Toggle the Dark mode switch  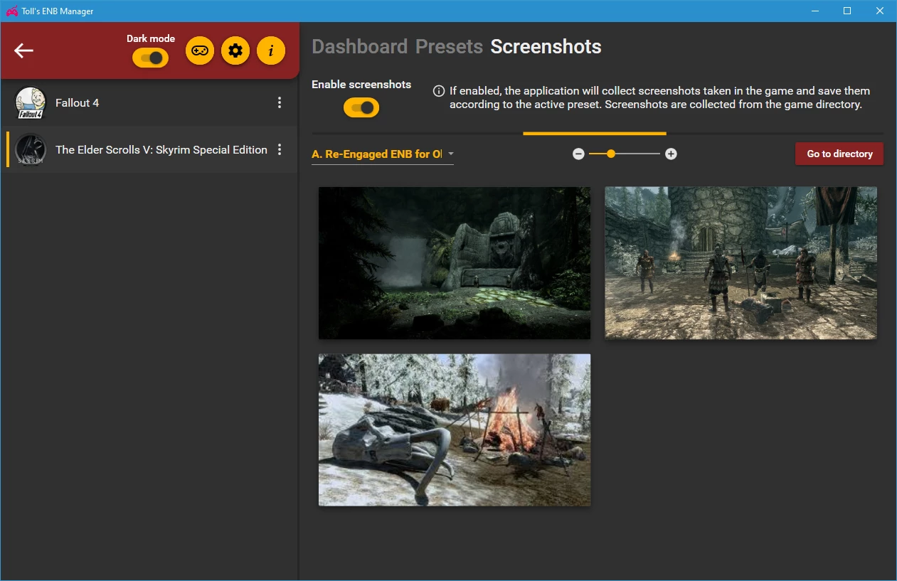tap(151, 58)
